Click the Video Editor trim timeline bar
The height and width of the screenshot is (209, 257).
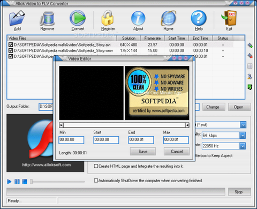[124, 125]
